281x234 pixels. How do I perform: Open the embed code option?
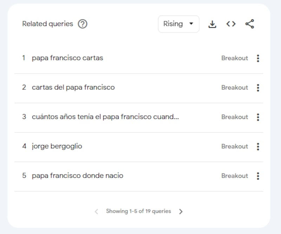231,24
